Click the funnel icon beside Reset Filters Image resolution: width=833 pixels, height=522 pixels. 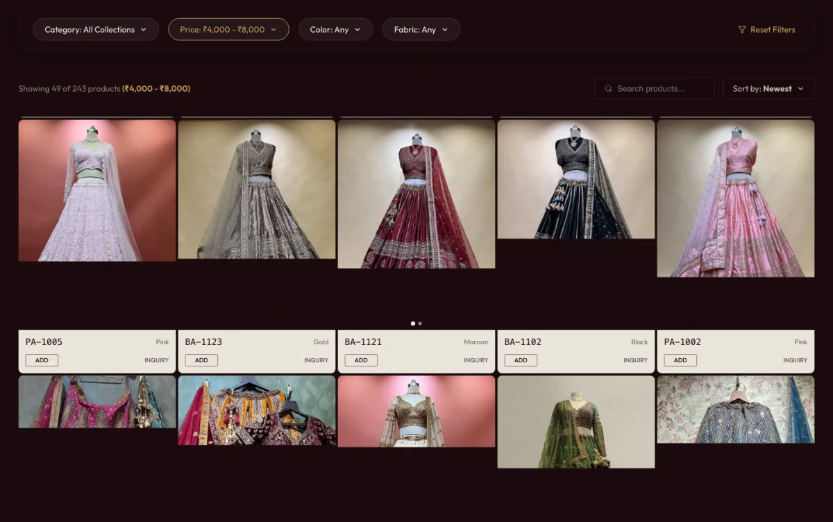742,30
